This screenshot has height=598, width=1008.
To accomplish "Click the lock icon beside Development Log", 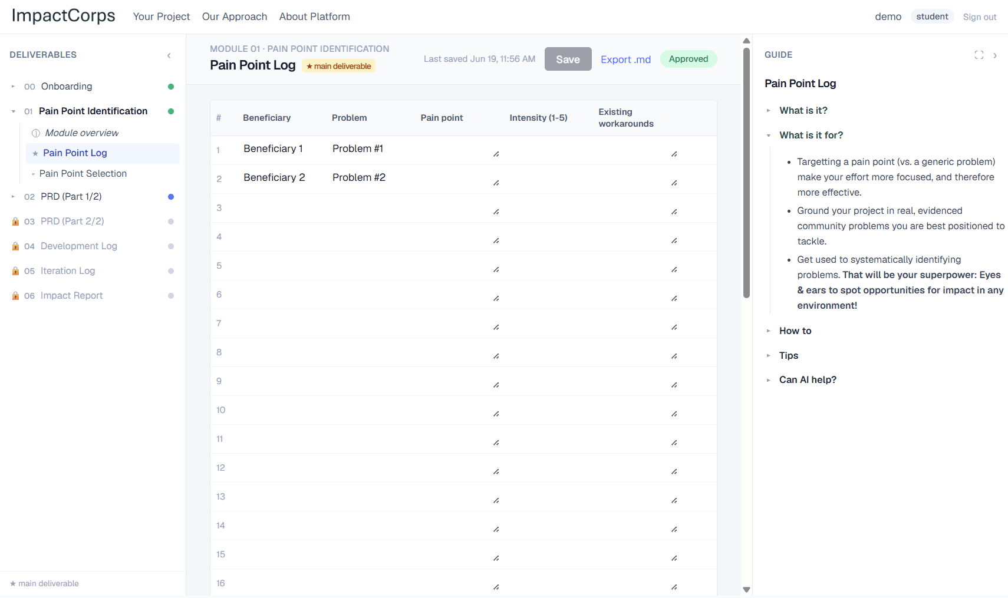I will [15, 246].
